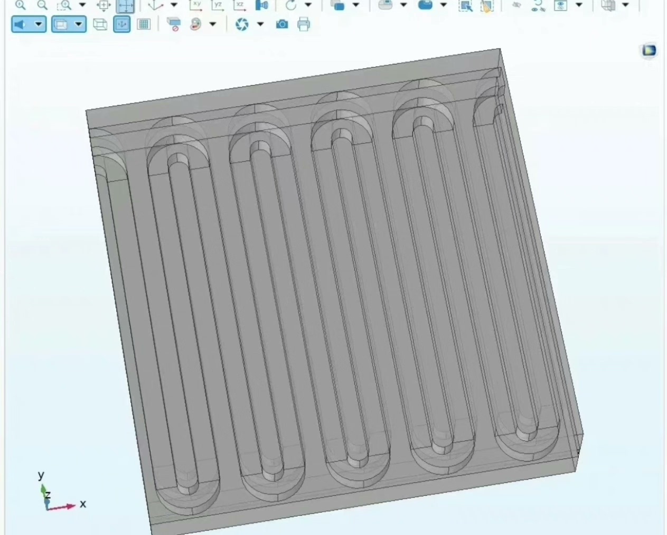Click the Reset Hiding icon
Screen dimensions: 667x535
tap(538, 5)
